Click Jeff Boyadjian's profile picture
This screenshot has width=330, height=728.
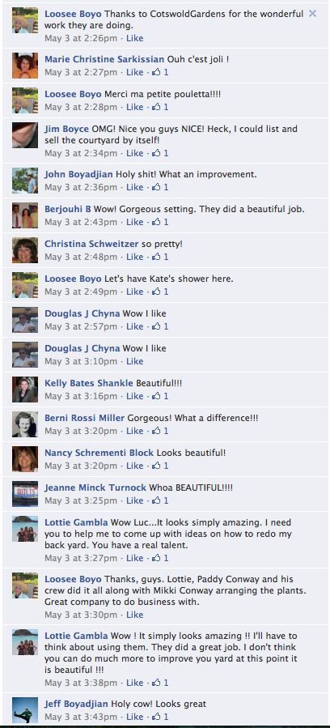coord(25,710)
